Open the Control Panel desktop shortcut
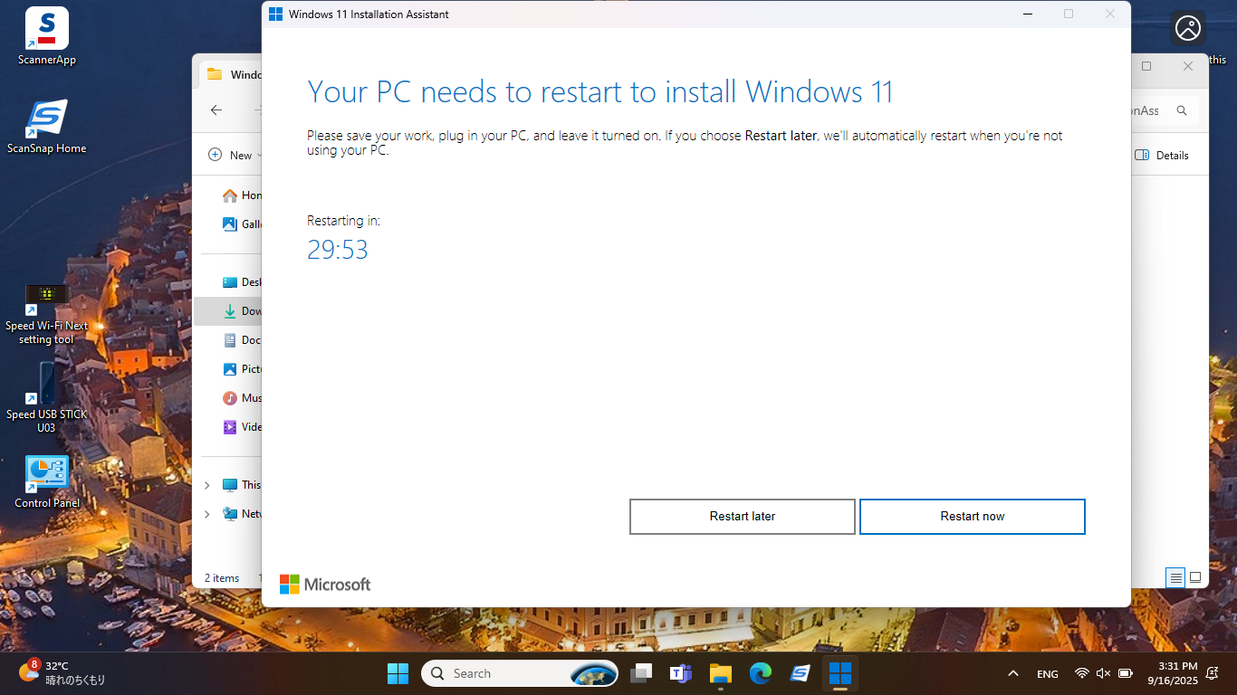The height and width of the screenshot is (695, 1237). coord(47,481)
